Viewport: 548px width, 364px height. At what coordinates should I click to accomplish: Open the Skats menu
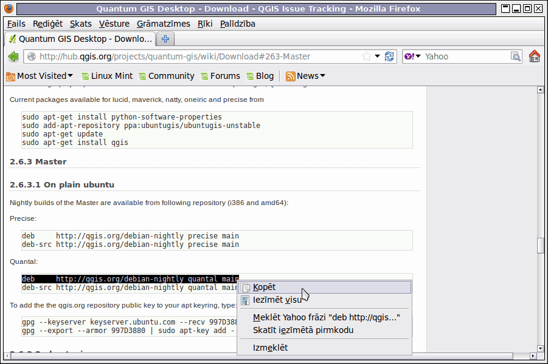pos(81,24)
